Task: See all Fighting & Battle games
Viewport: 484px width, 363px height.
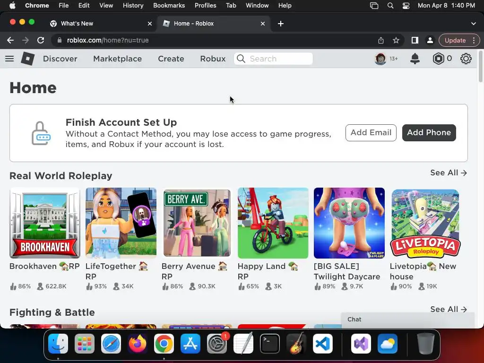Action: click(449, 309)
